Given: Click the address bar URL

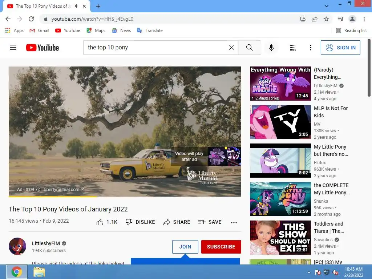Looking at the screenshot, I should (x=93, y=19).
